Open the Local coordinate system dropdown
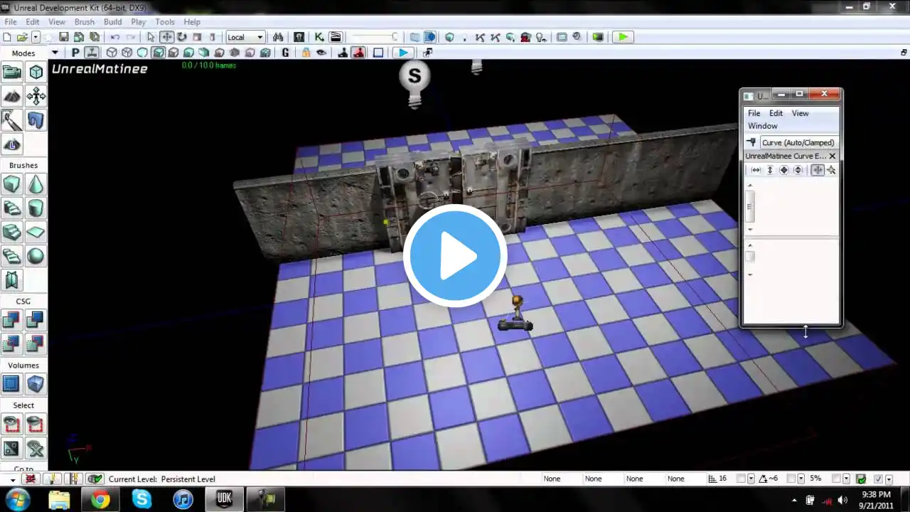The height and width of the screenshot is (512, 910). (x=245, y=37)
